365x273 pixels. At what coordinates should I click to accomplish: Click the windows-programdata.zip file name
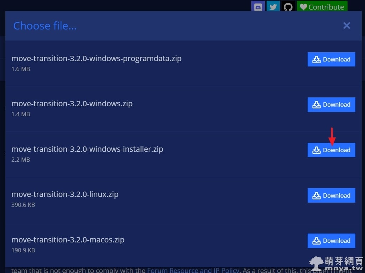96,58
